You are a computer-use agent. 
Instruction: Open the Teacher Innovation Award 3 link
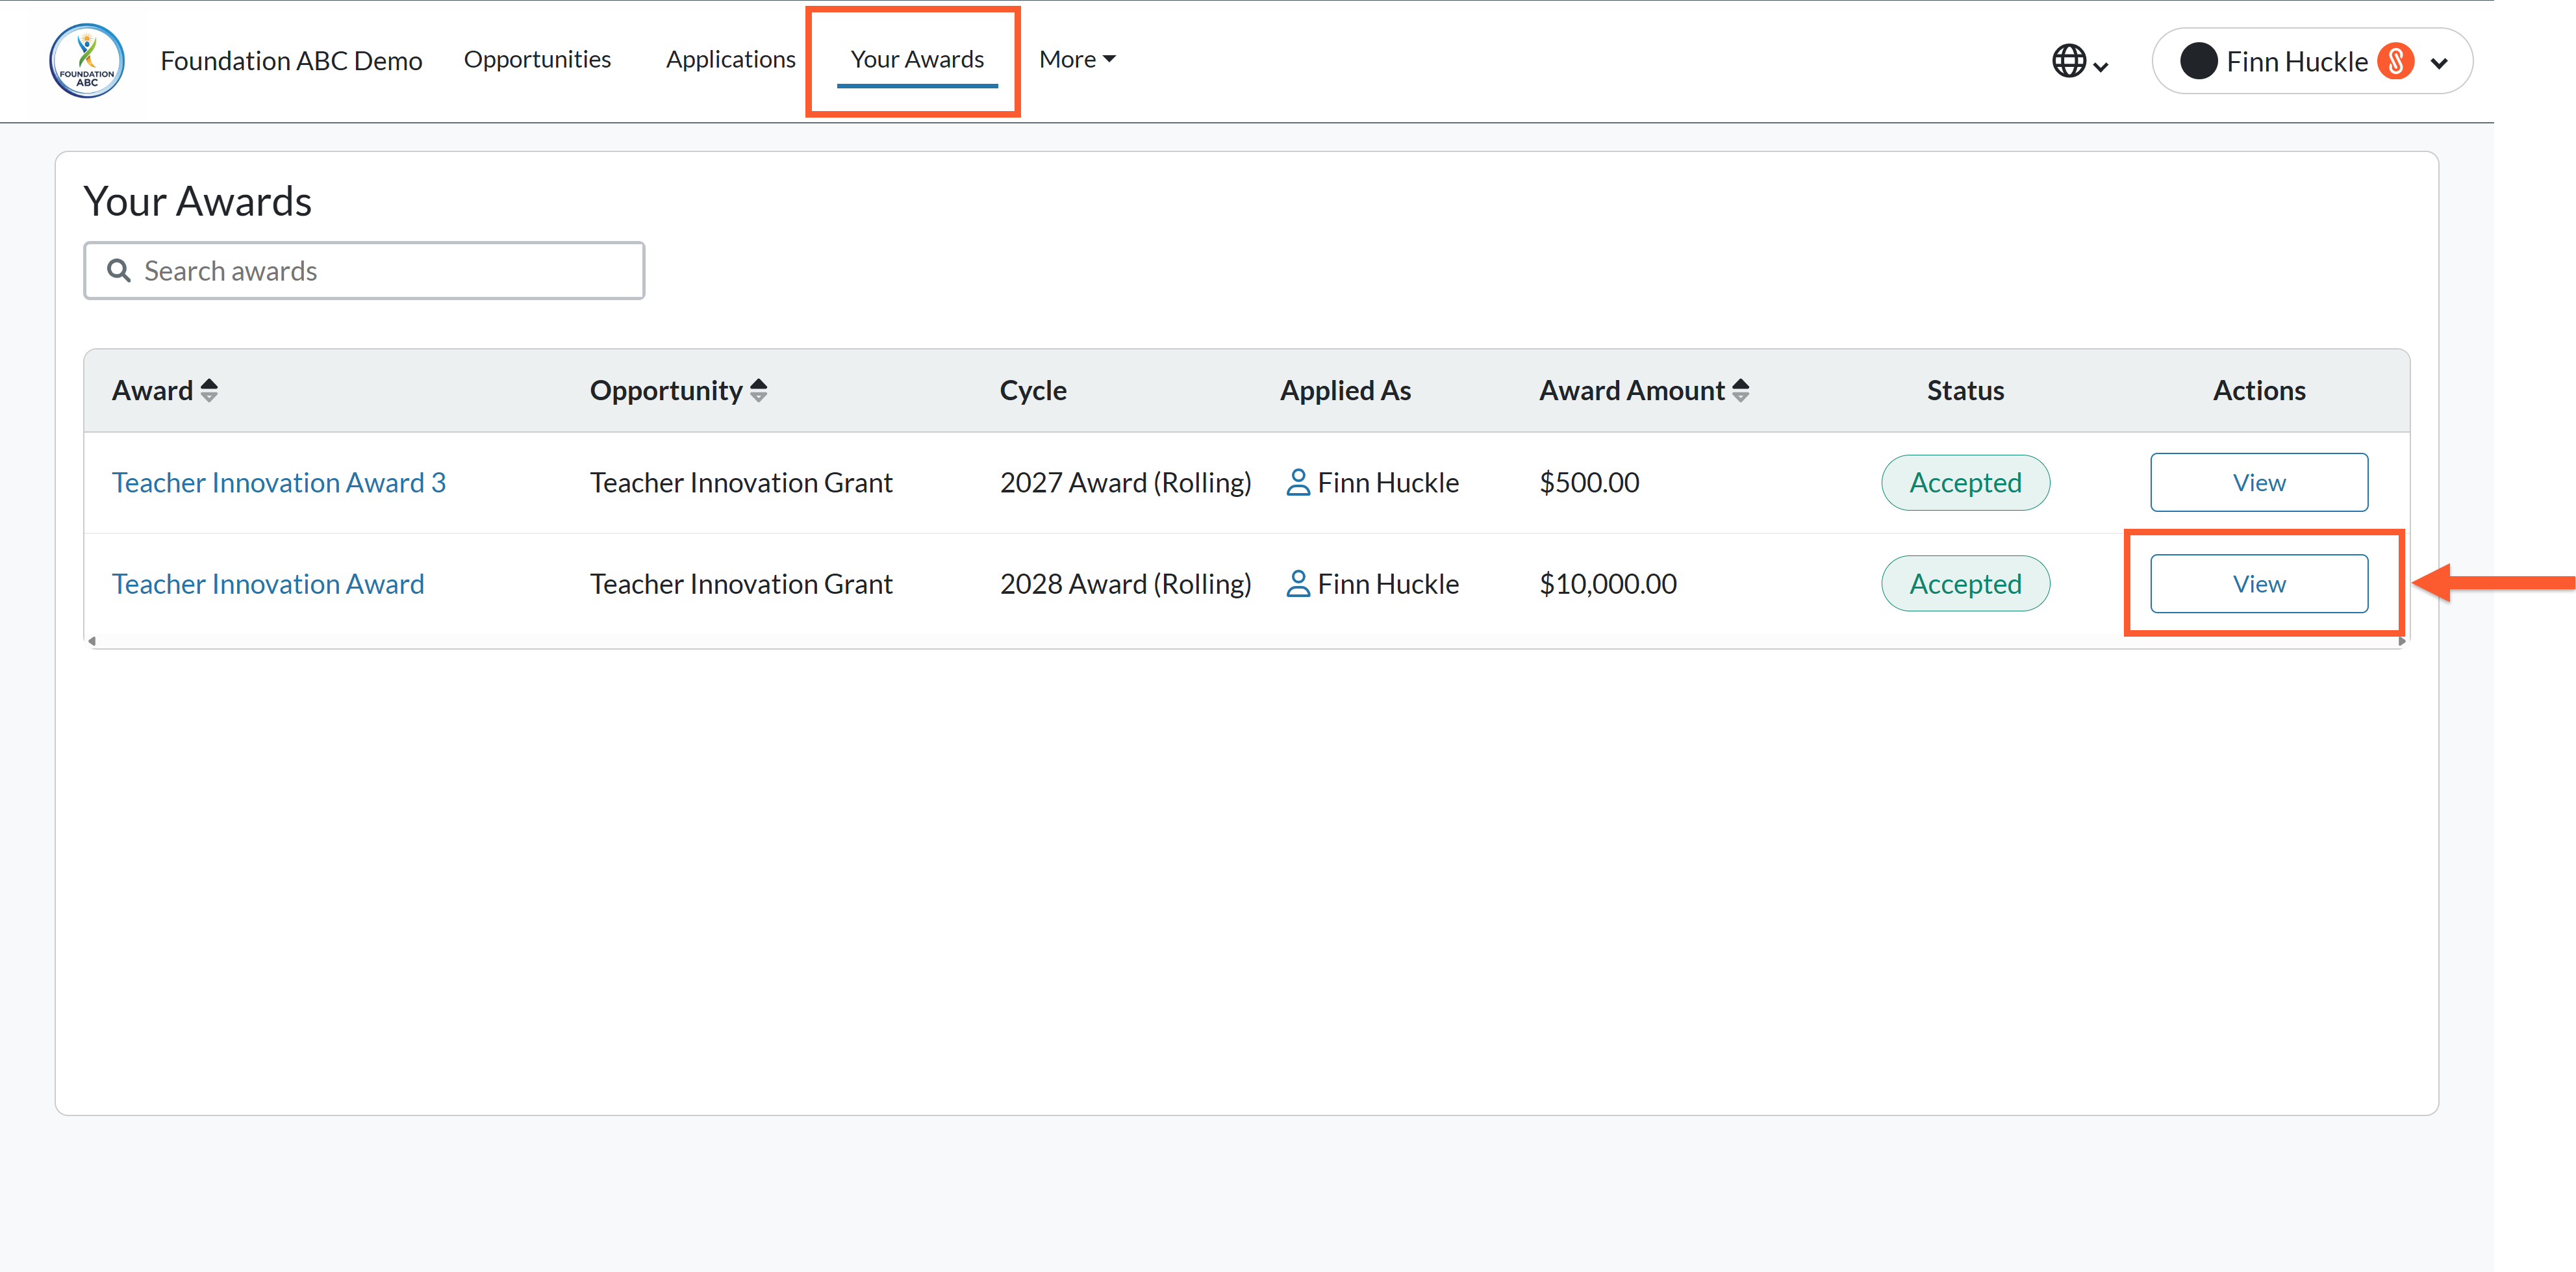[x=278, y=483]
